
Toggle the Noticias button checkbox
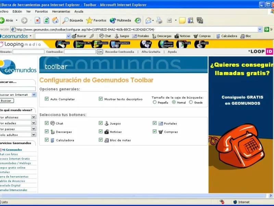point(101,131)
